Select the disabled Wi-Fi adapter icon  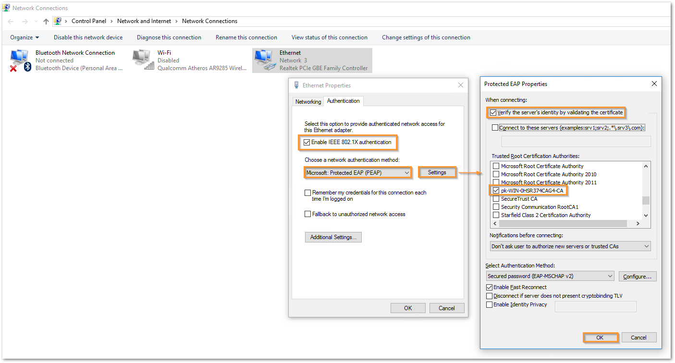tap(143, 60)
